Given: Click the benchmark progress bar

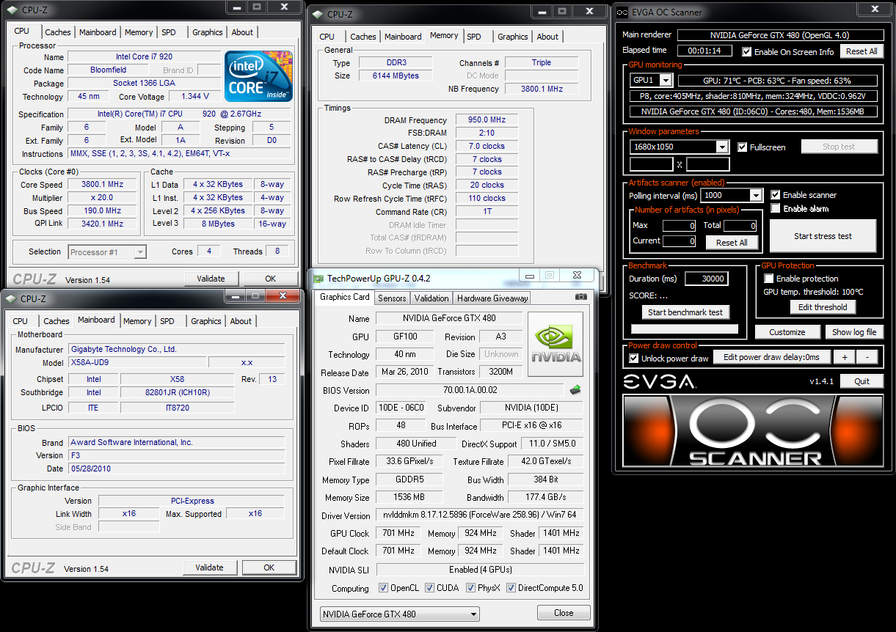Looking at the screenshot, I should point(684,329).
